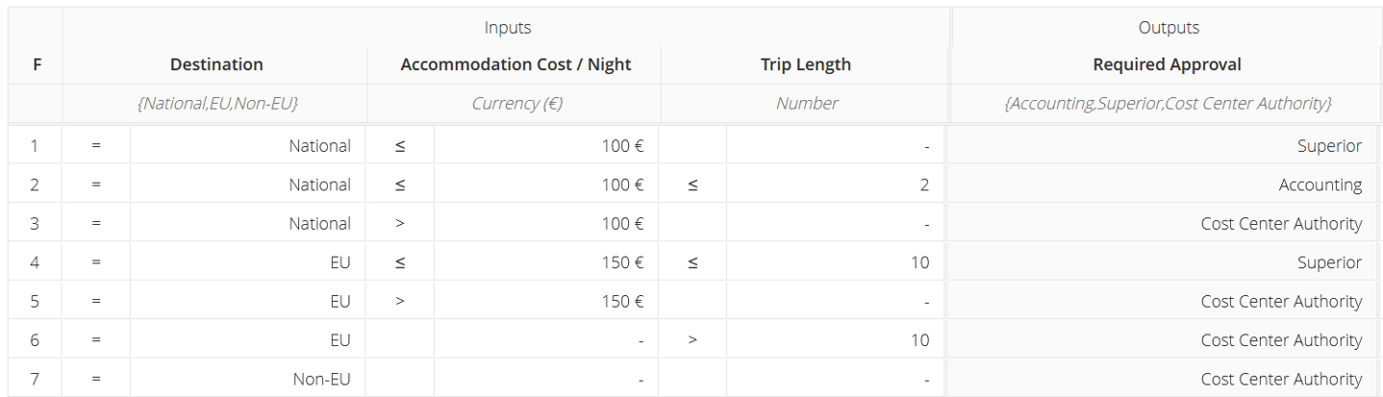Click the Non-EU destination cell
Viewport: 1383px width, 397px height.
pyautogui.click(x=248, y=379)
